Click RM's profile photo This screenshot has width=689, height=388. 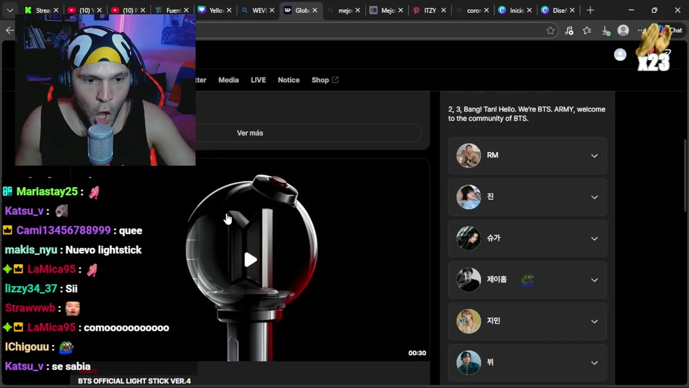click(x=468, y=155)
